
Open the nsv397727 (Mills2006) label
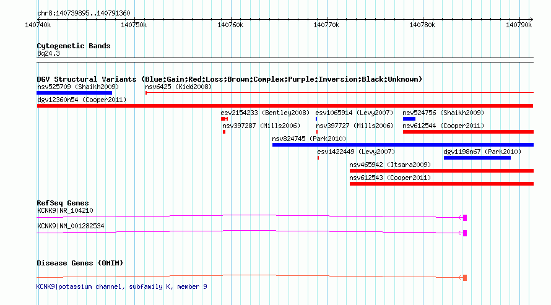coord(355,126)
